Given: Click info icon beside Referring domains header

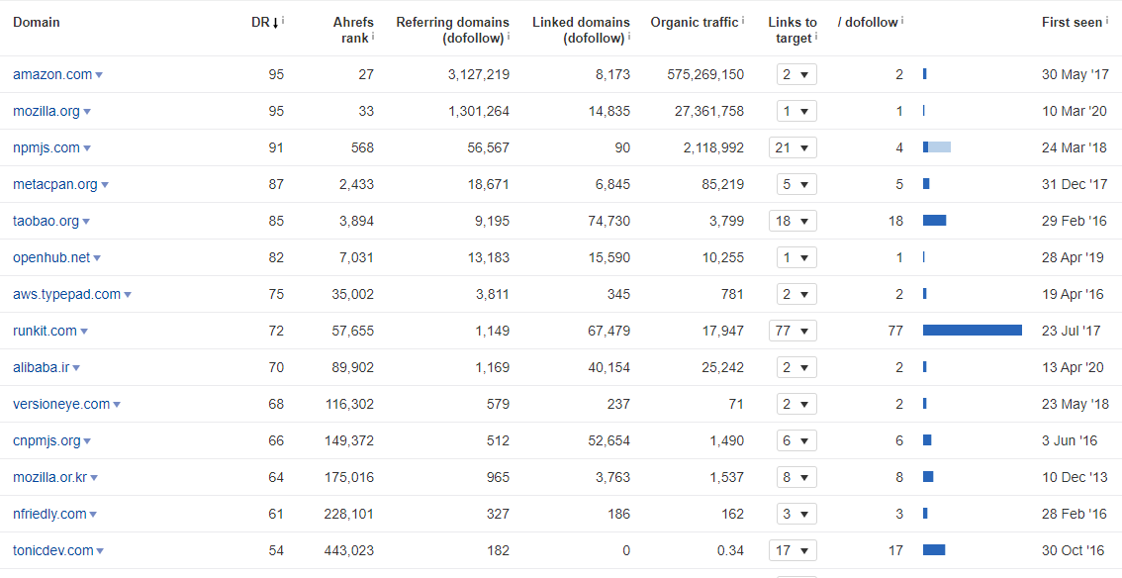Looking at the screenshot, I should [509, 37].
